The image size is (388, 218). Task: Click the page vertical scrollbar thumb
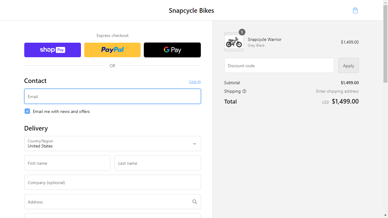[x=386, y=44]
